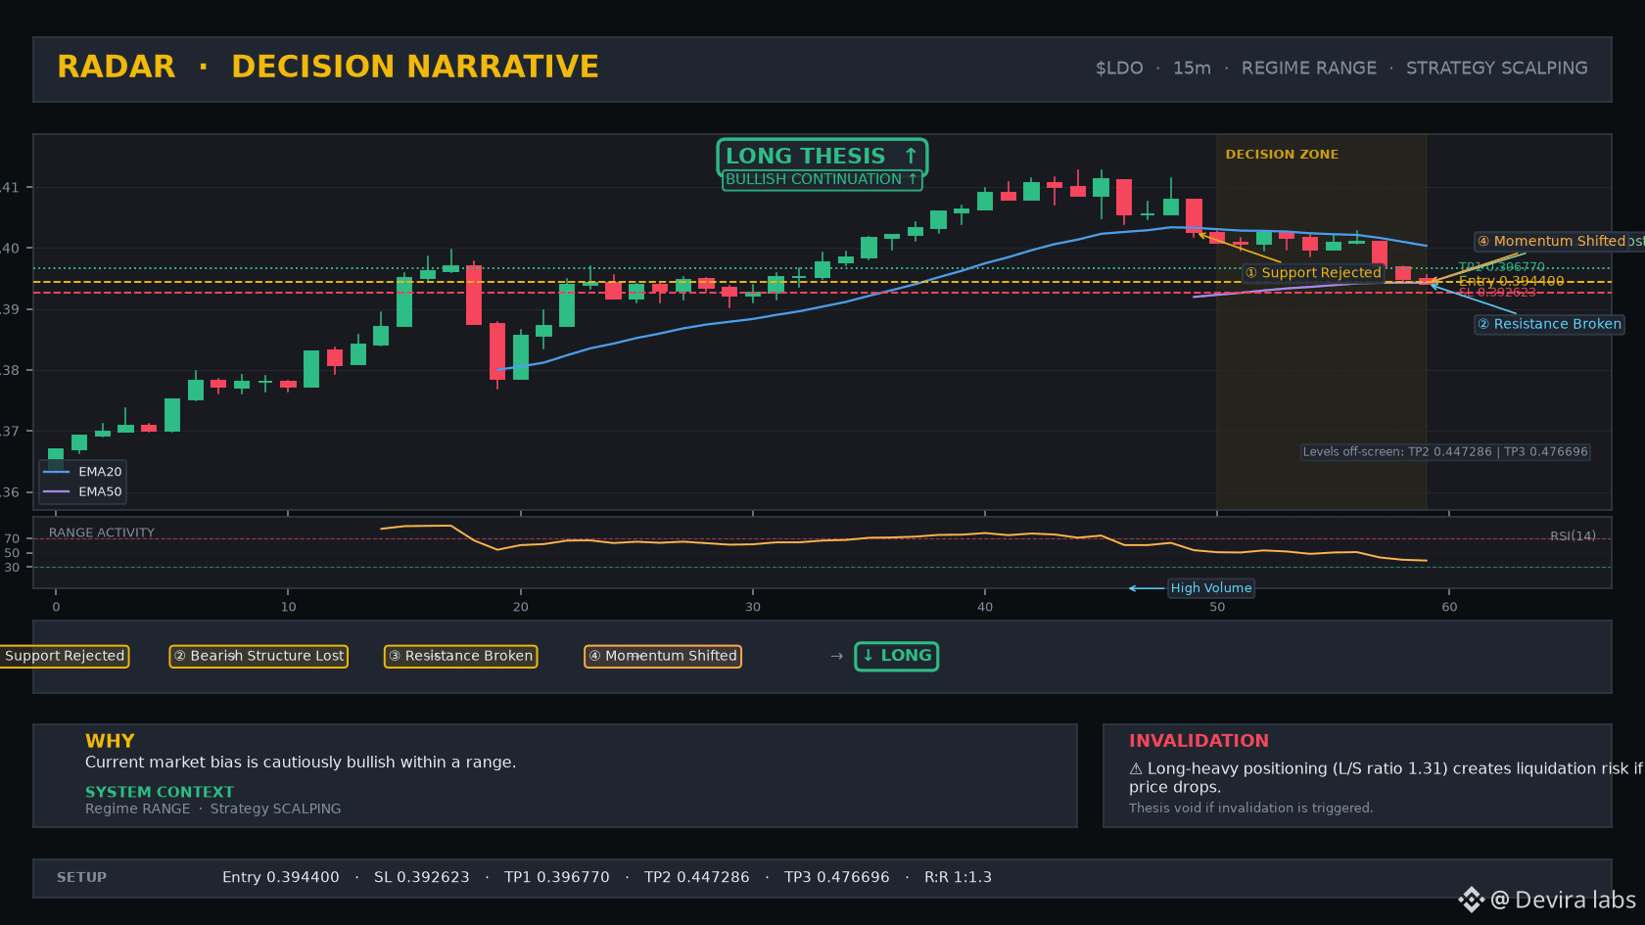Click the Bearish Structure Lost step chip
The height and width of the screenshot is (925, 1645).
coord(258,656)
